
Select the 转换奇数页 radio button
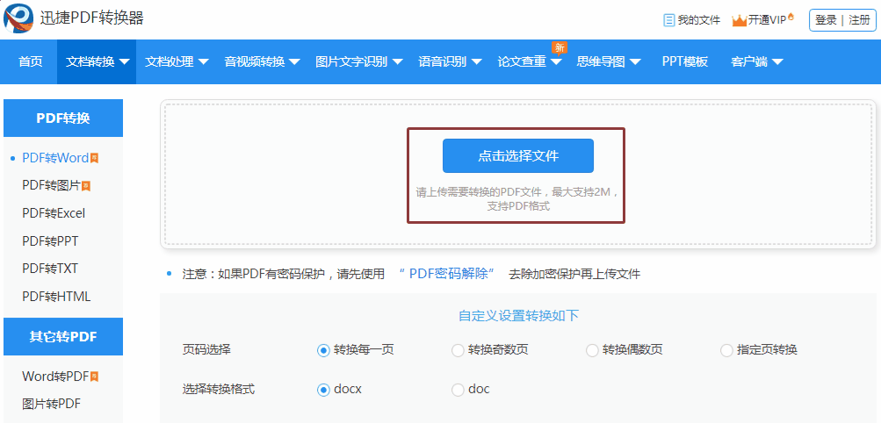click(458, 351)
